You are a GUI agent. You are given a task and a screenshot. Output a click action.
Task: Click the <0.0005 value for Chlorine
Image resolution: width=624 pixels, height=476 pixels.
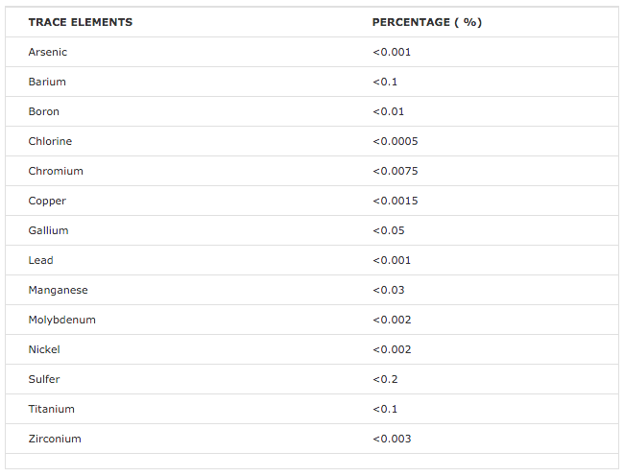coord(396,142)
